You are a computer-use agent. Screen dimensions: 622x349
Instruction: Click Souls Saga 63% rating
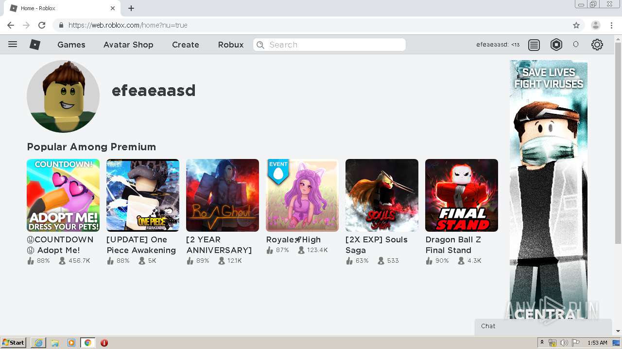(x=357, y=261)
